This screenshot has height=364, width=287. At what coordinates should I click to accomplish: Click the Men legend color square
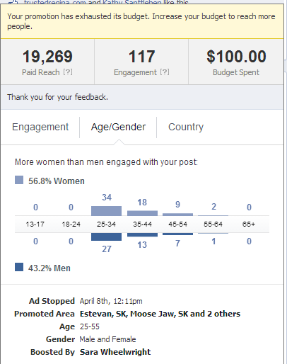point(19,267)
